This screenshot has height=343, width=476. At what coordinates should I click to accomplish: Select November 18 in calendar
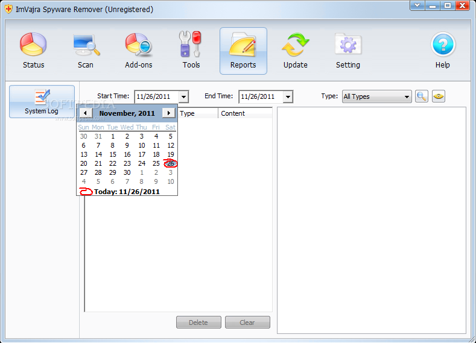[x=156, y=154]
